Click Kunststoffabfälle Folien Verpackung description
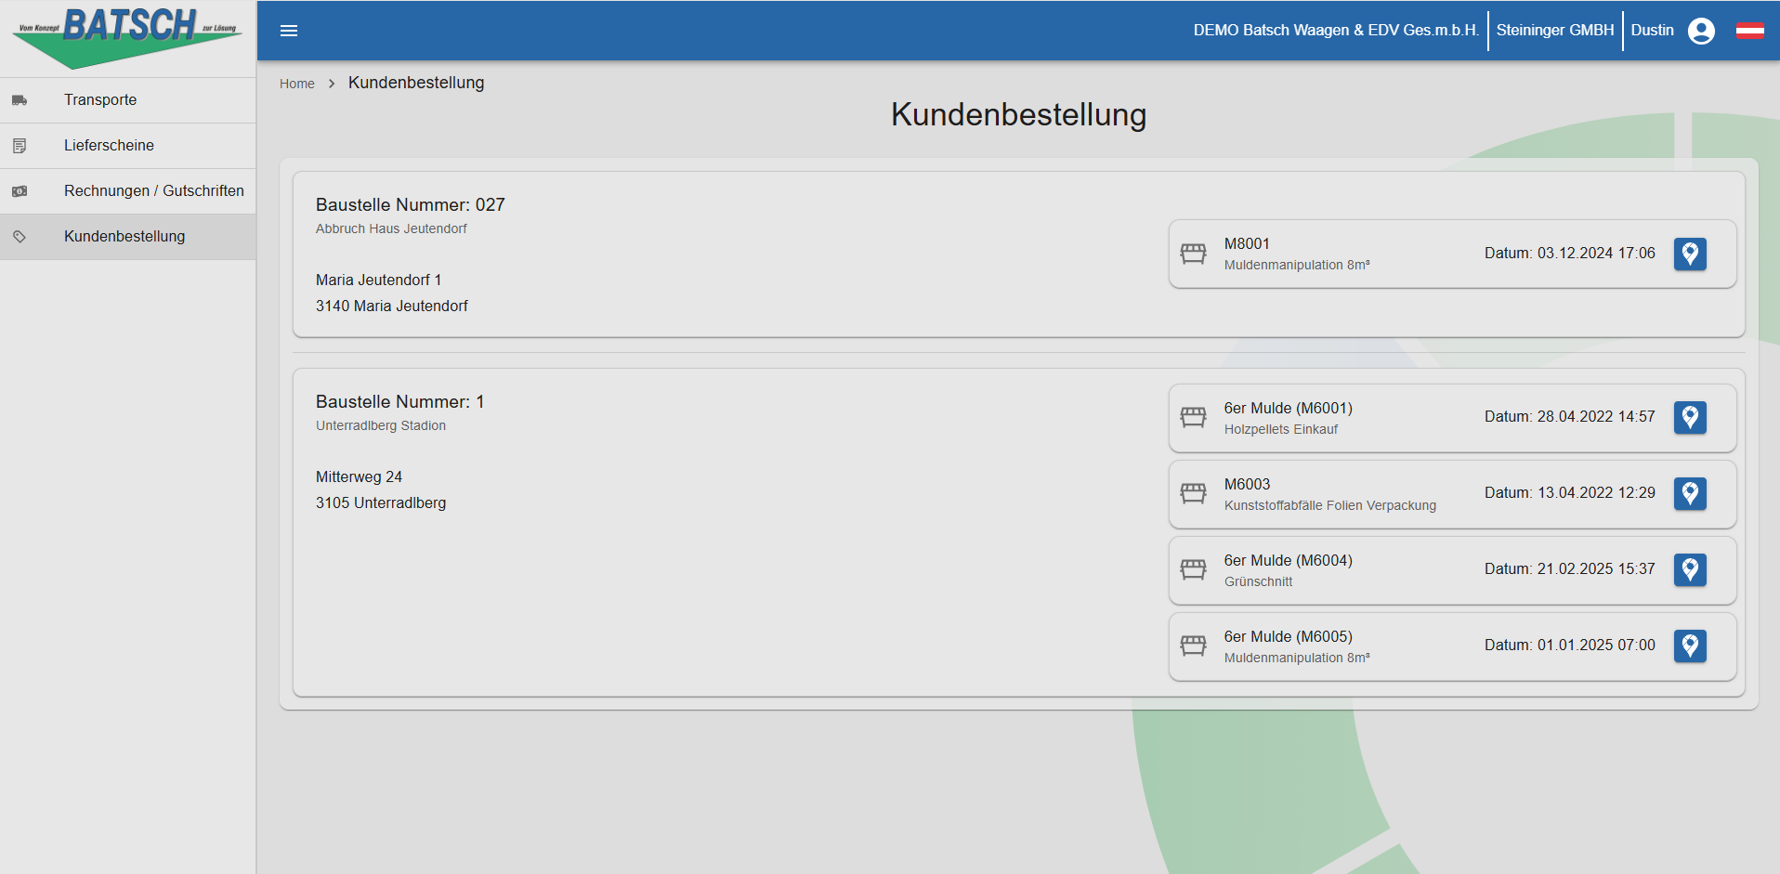 tap(1330, 506)
